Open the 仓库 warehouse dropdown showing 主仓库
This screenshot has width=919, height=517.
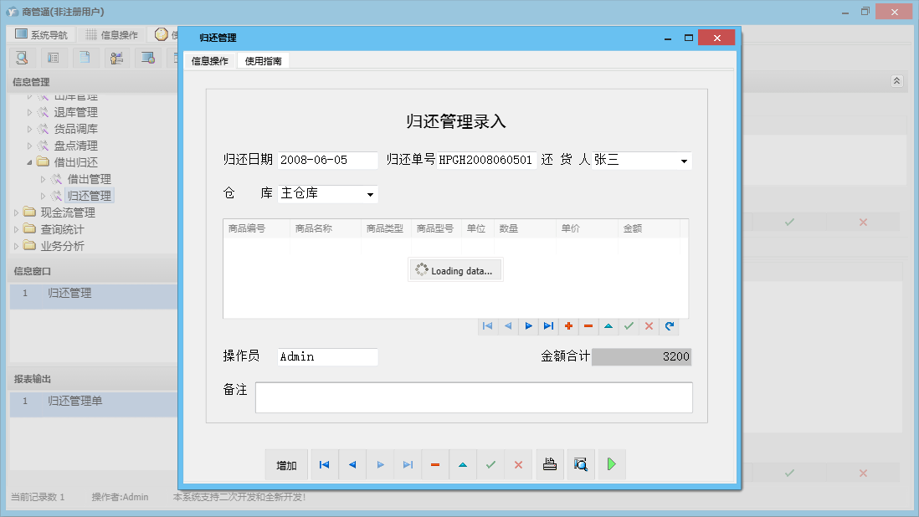coord(368,193)
